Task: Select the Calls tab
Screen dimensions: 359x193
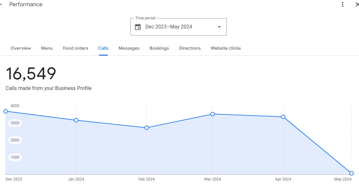Action: (103, 48)
